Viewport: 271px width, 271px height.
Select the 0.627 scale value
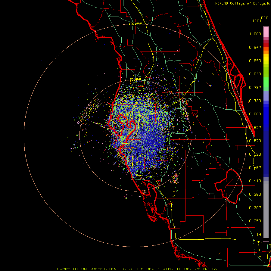click(x=255, y=128)
